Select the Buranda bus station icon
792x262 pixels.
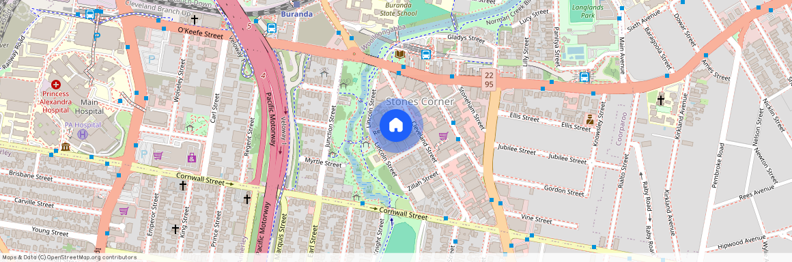(x=271, y=27)
